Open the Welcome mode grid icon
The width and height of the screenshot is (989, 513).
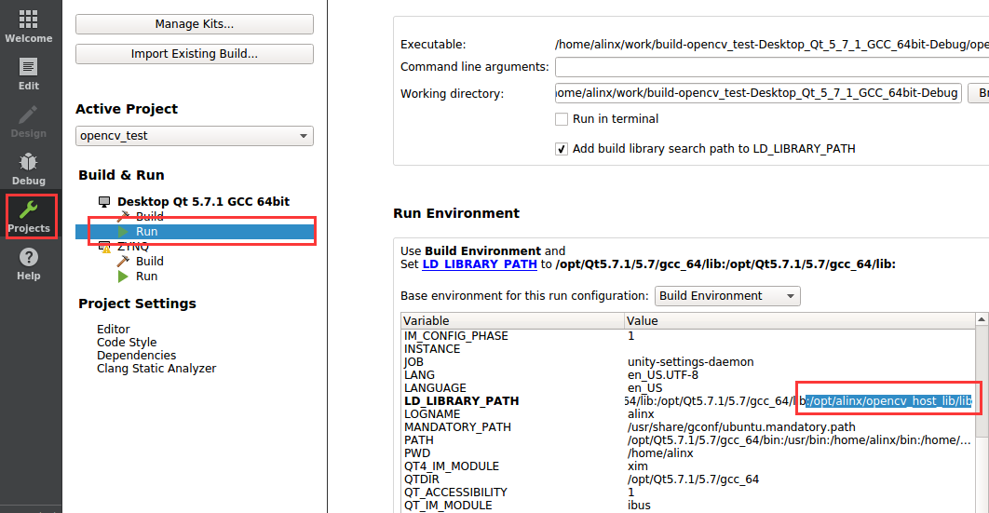coord(28,20)
